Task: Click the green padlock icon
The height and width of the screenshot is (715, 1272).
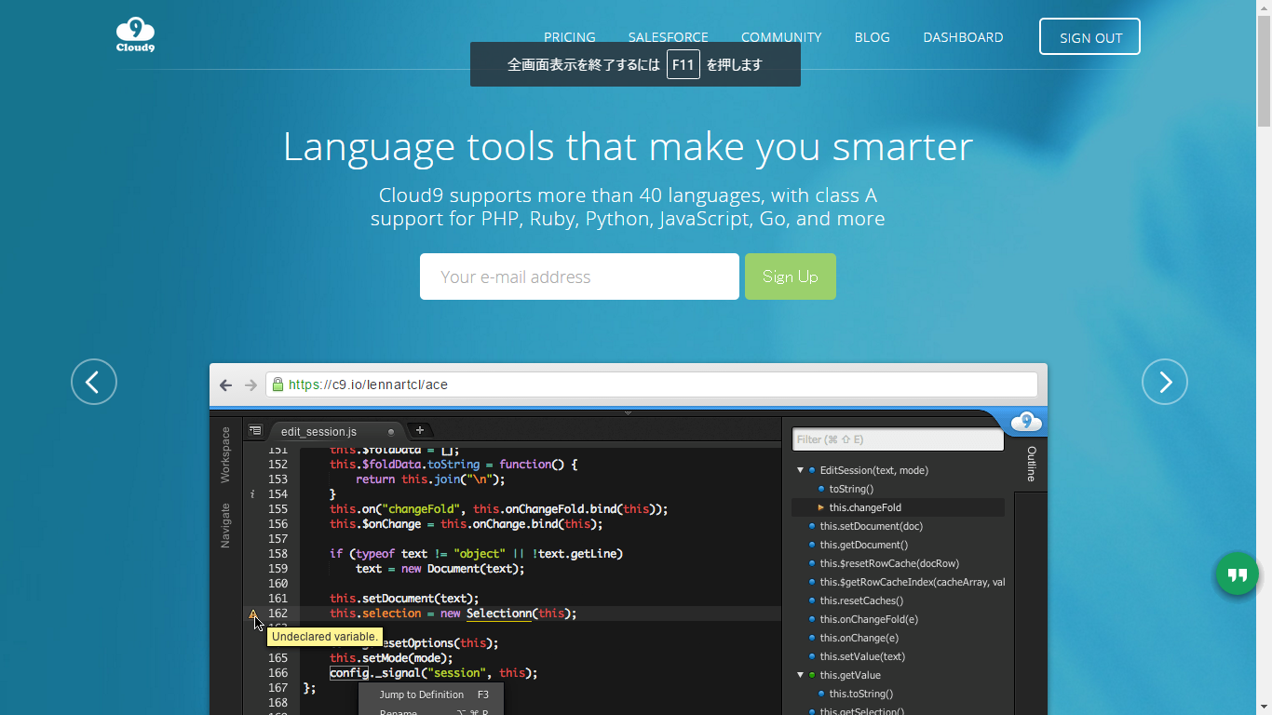Action: click(277, 384)
